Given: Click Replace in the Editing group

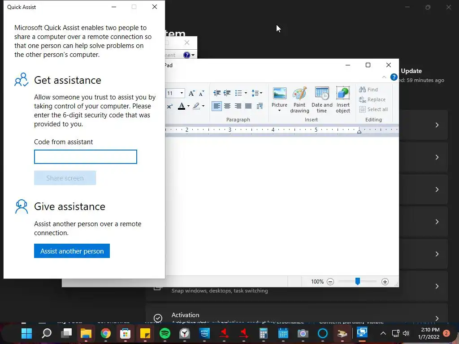Looking at the screenshot, I should (x=372, y=99).
